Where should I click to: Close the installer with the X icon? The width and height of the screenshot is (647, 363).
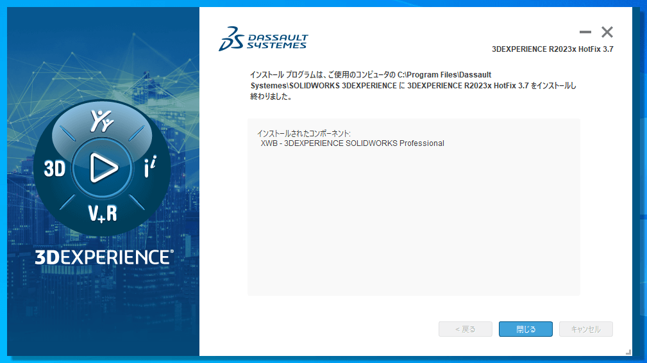click(x=607, y=32)
